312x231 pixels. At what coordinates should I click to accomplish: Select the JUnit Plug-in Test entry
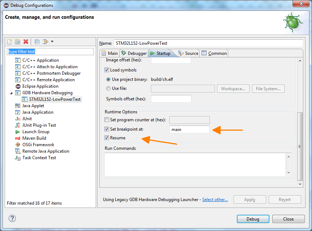39,125
